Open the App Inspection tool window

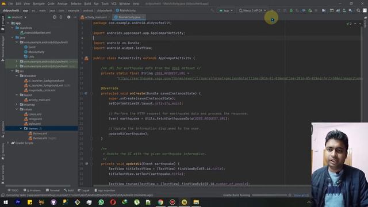[105, 190]
